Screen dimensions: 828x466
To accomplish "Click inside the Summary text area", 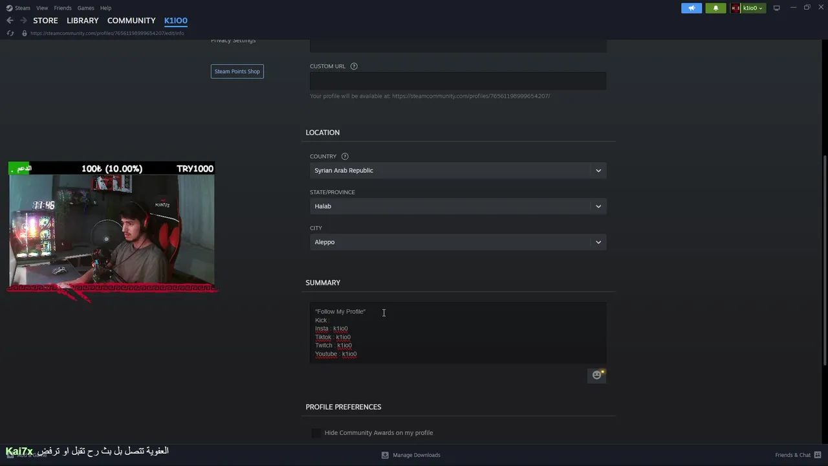I will [x=458, y=333].
